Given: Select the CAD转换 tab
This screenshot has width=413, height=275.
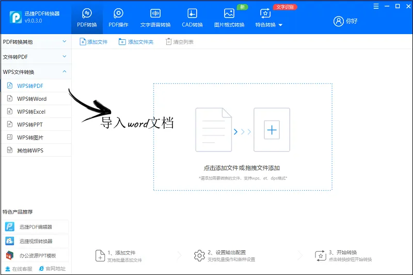Looking at the screenshot, I should tap(192, 18).
